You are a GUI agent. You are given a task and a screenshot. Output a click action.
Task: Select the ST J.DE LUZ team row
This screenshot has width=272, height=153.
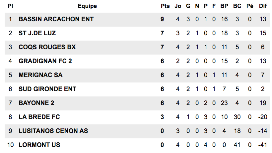pos(137,33)
